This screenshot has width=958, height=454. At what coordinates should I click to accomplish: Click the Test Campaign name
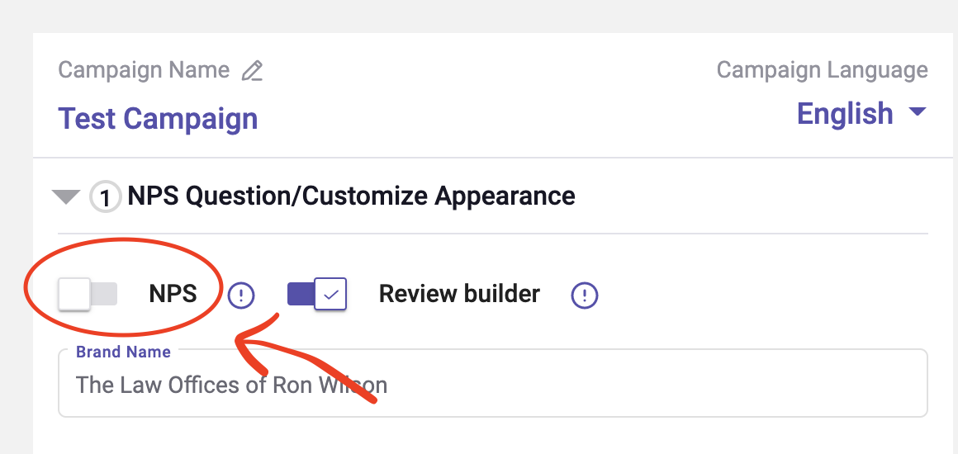tap(158, 119)
